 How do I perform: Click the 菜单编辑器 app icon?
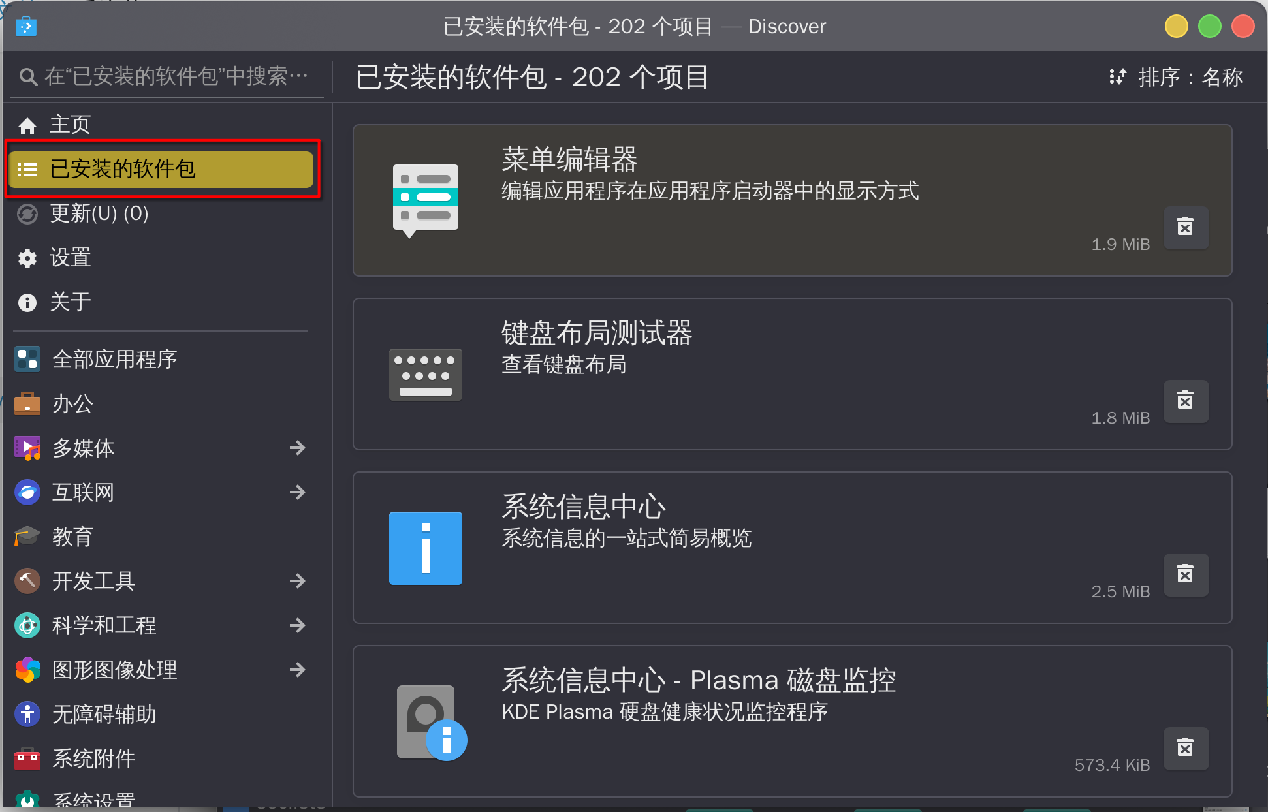click(x=426, y=200)
